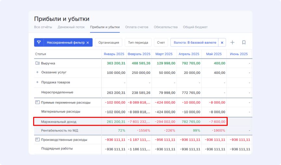Click the Январь 2025 column header
The image size is (281, 165).
[x=114, y=54]
